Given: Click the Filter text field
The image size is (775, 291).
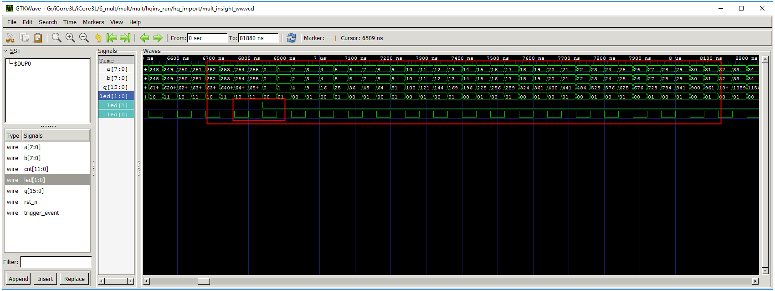Looking at the screenshot, I should [x=56, y=262].
